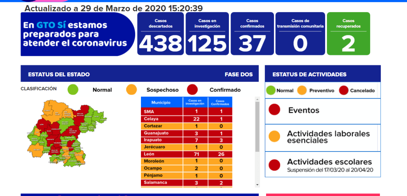Click the Casos Confirmados column header in table
The width and height of the screenshot is (407, 196).
pyautogui.click(x=220, y=102)
